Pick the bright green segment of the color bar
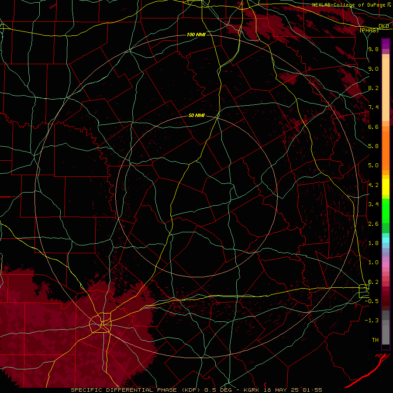The height and width of the screenshot is (393, 393). [386, 211]
